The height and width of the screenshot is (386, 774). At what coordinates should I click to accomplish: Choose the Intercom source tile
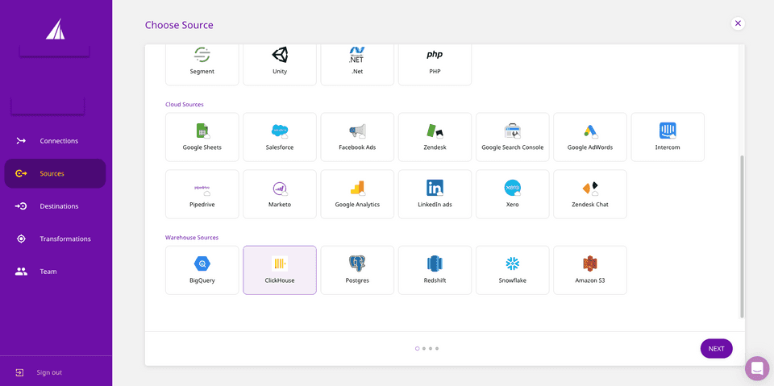(x=668, y=137)
